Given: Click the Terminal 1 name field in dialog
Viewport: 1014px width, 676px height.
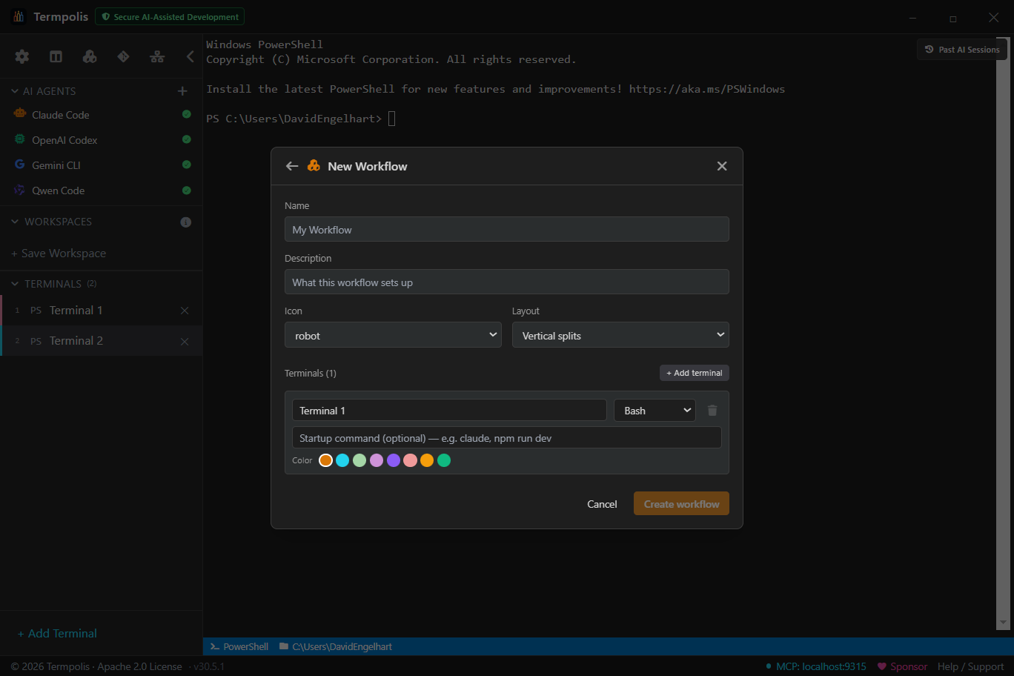Looking at the screenshot, I should 449,411.
